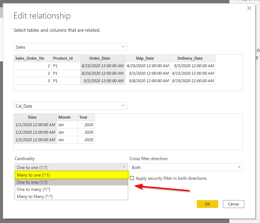Click Ship_Date cell 9/8/2020 12:00:00 AM
Viewport: 260px width, 223px height.
(148, 81)
